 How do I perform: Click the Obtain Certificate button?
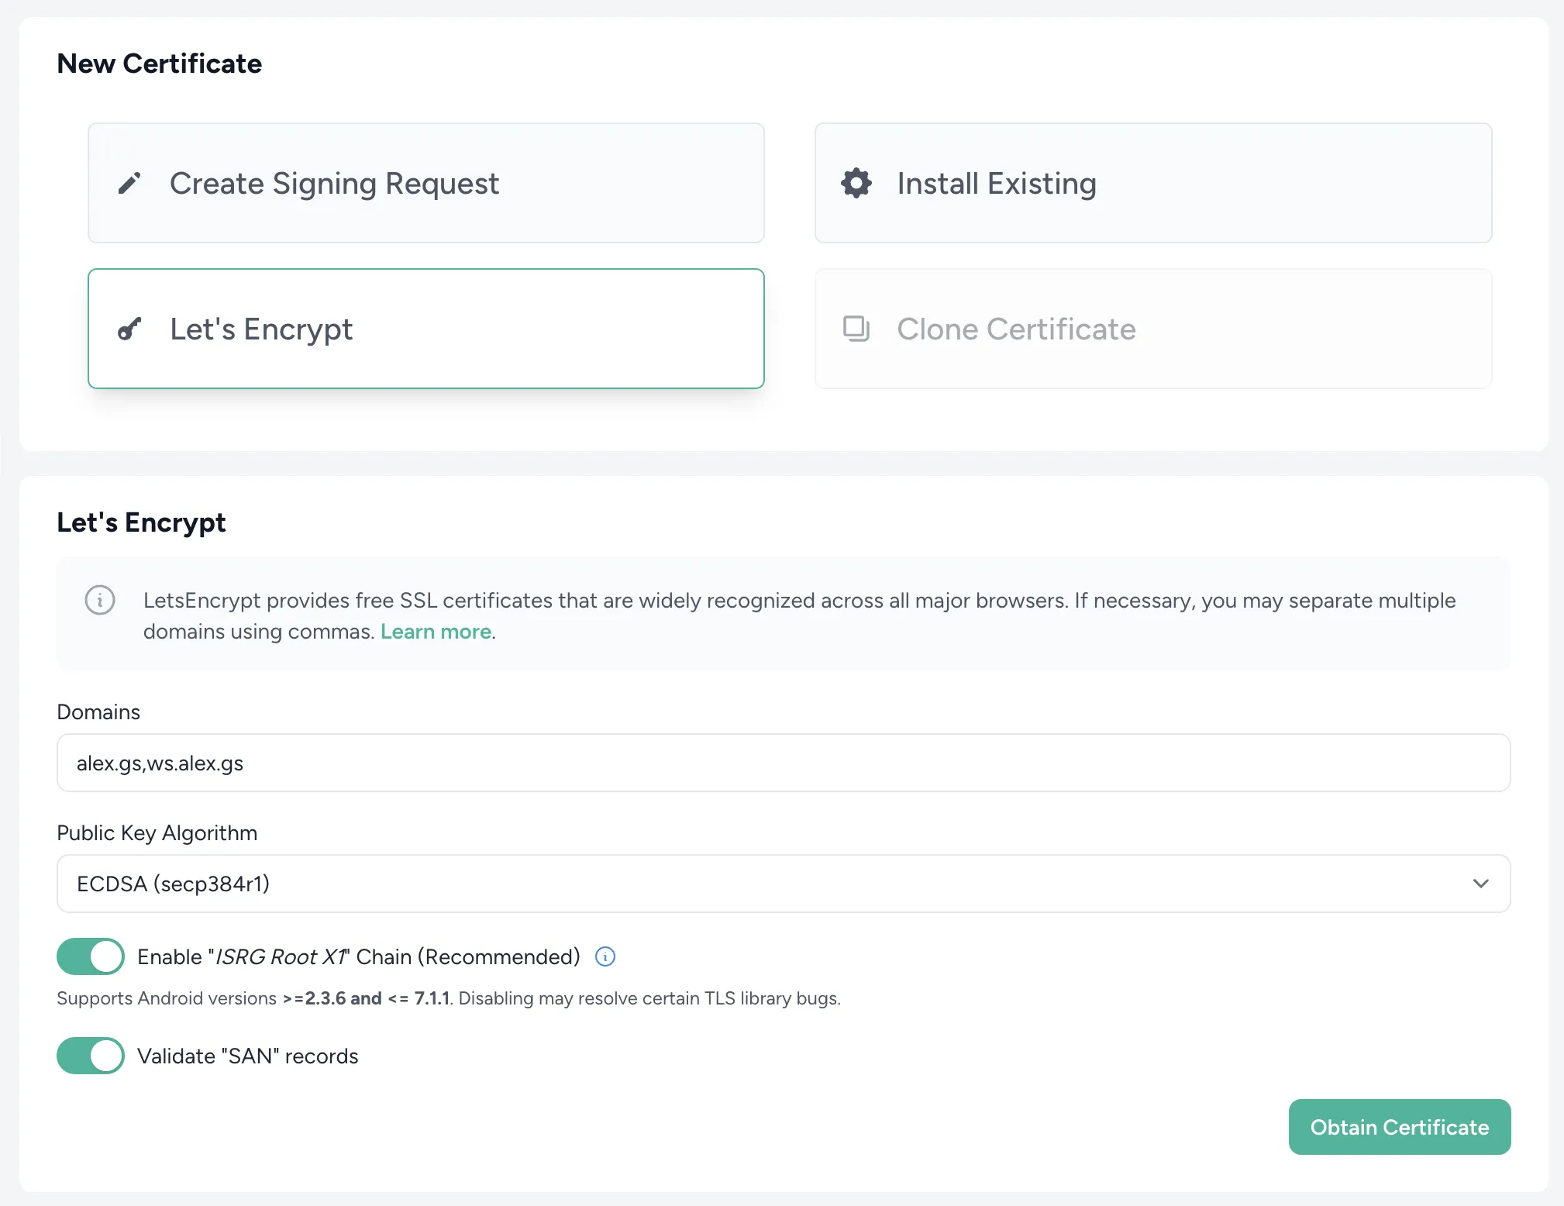click(1400, 1127)
